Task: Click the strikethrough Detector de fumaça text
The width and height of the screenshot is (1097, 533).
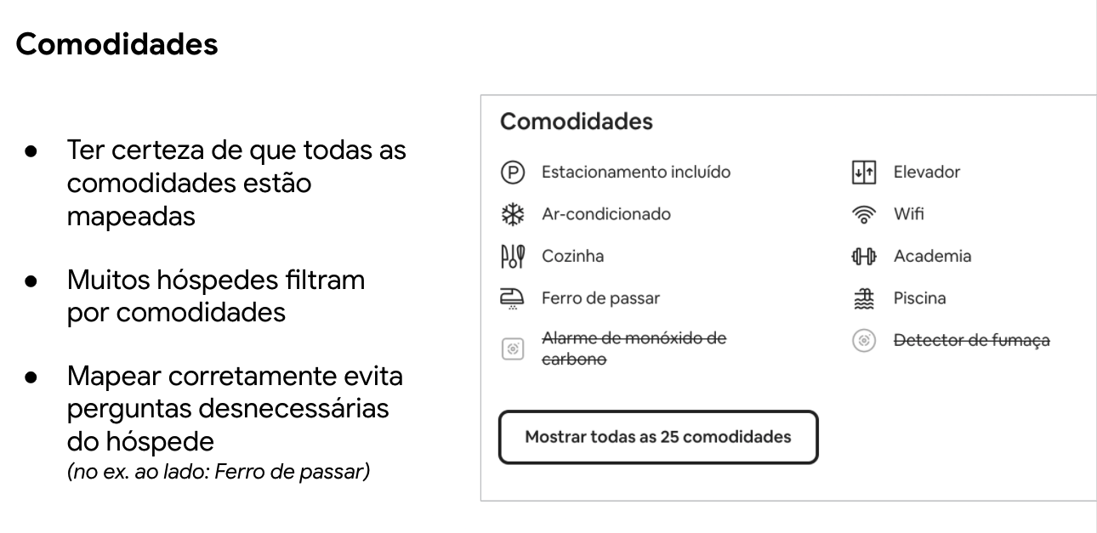Action: [971, 340]
